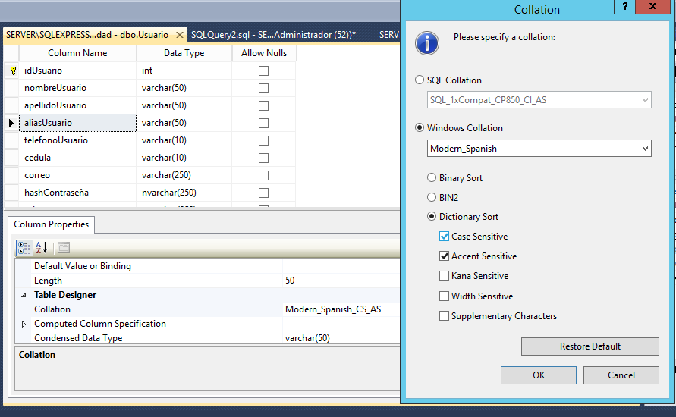676x417 pixels.
Task: Choose the Binary Sort option
Action: click(432, 178)
